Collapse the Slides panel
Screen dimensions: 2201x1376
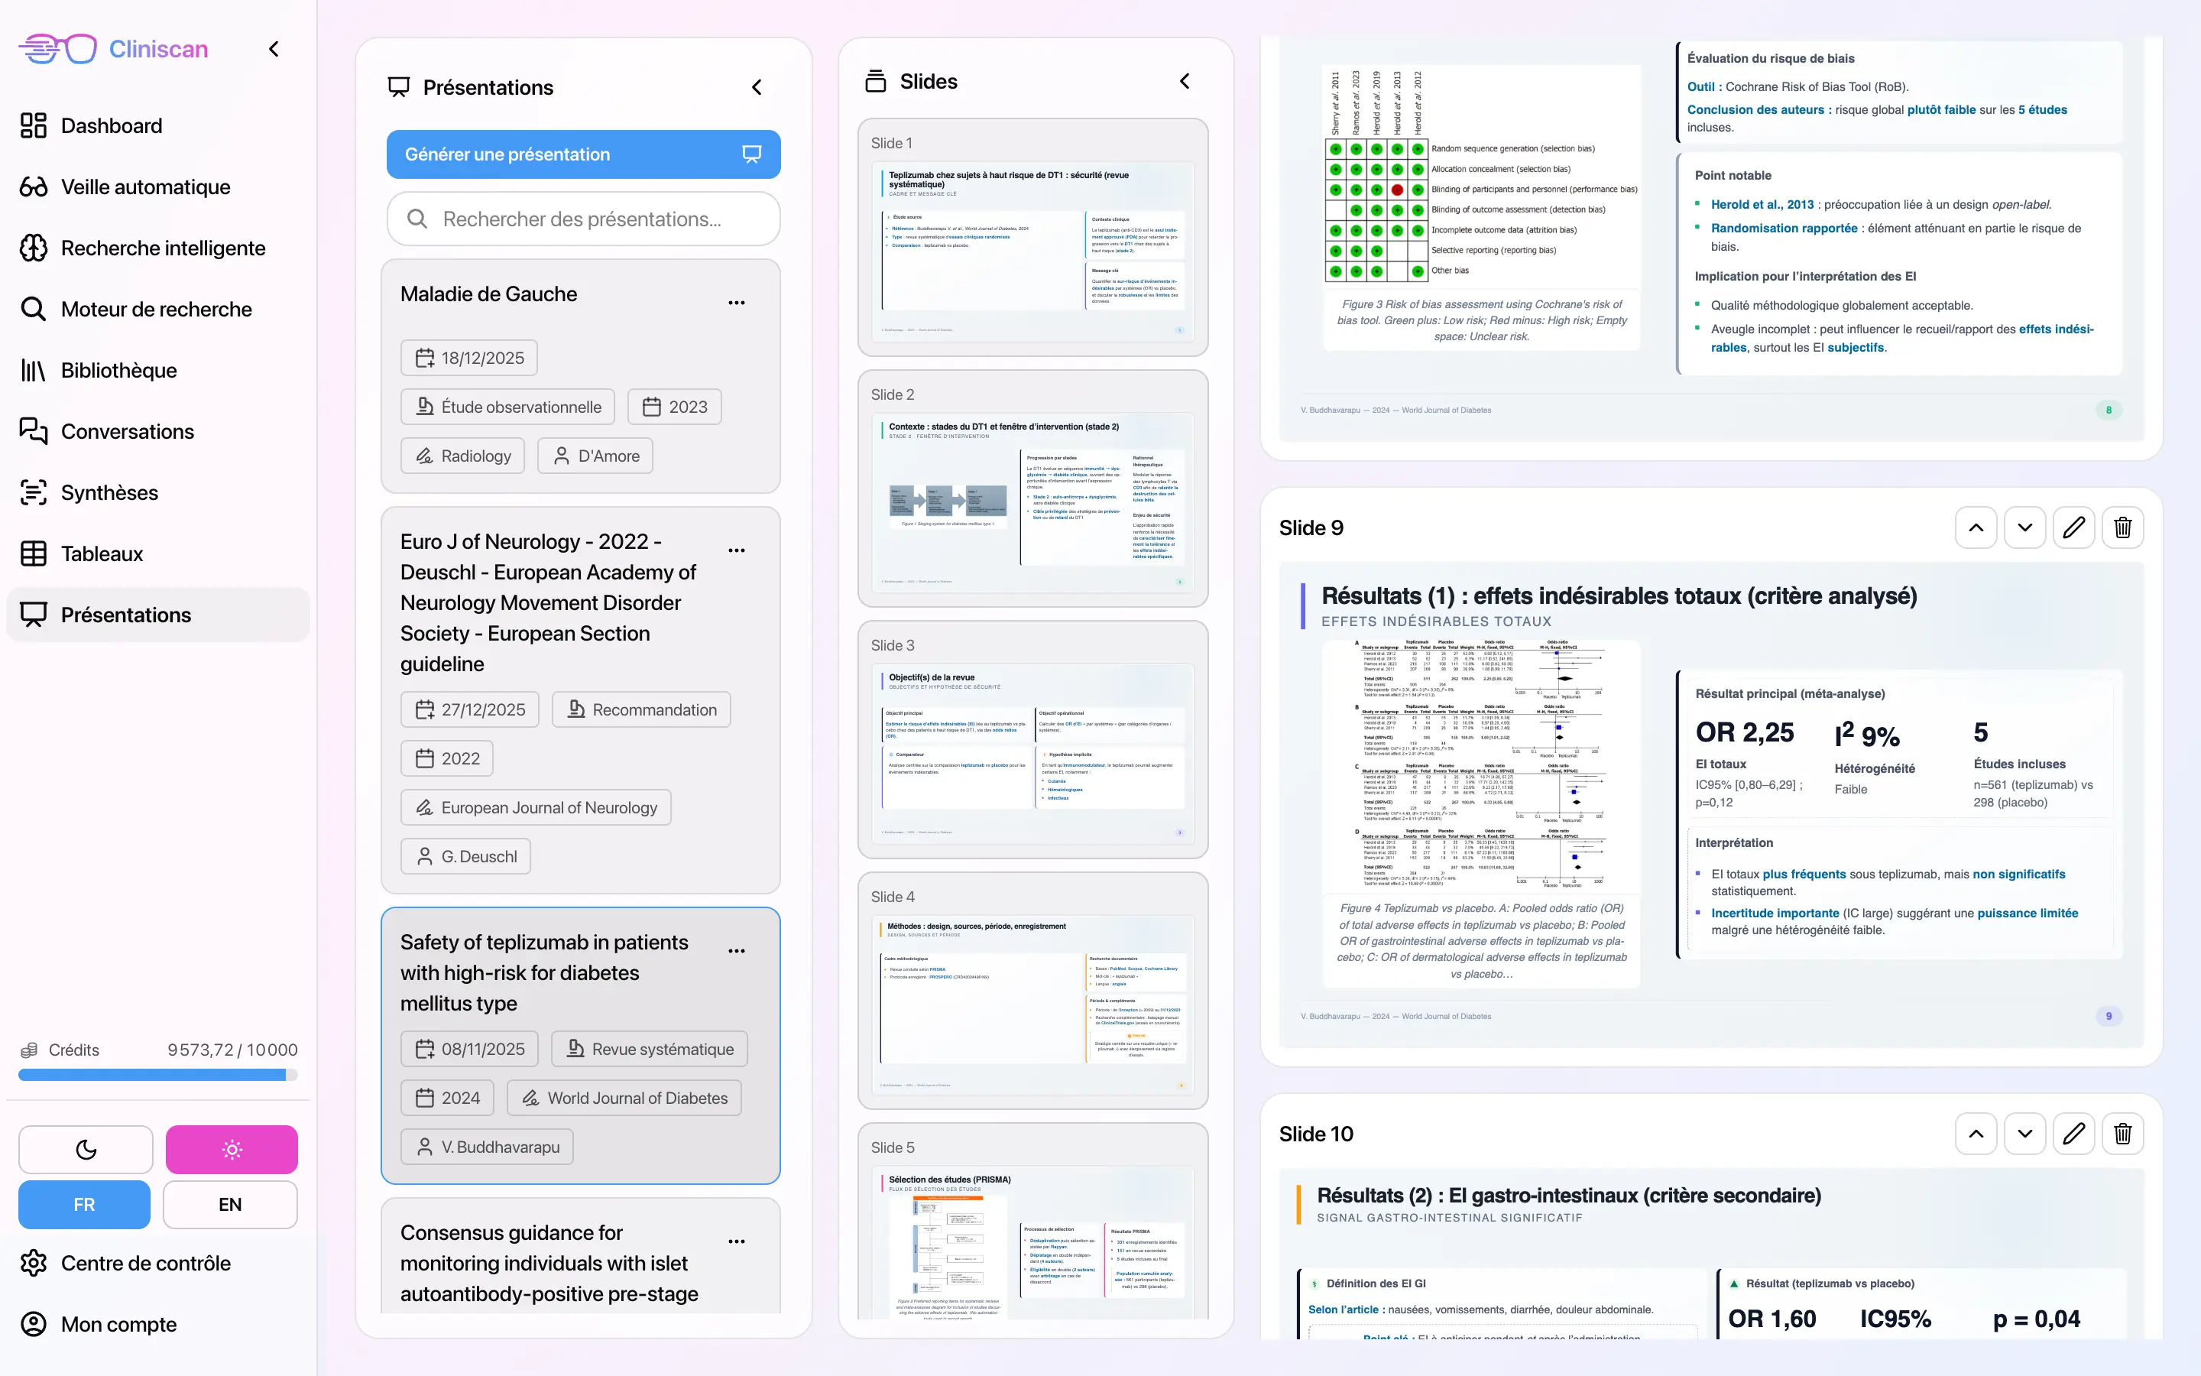pyautogui.click(x=1184, y=82)
